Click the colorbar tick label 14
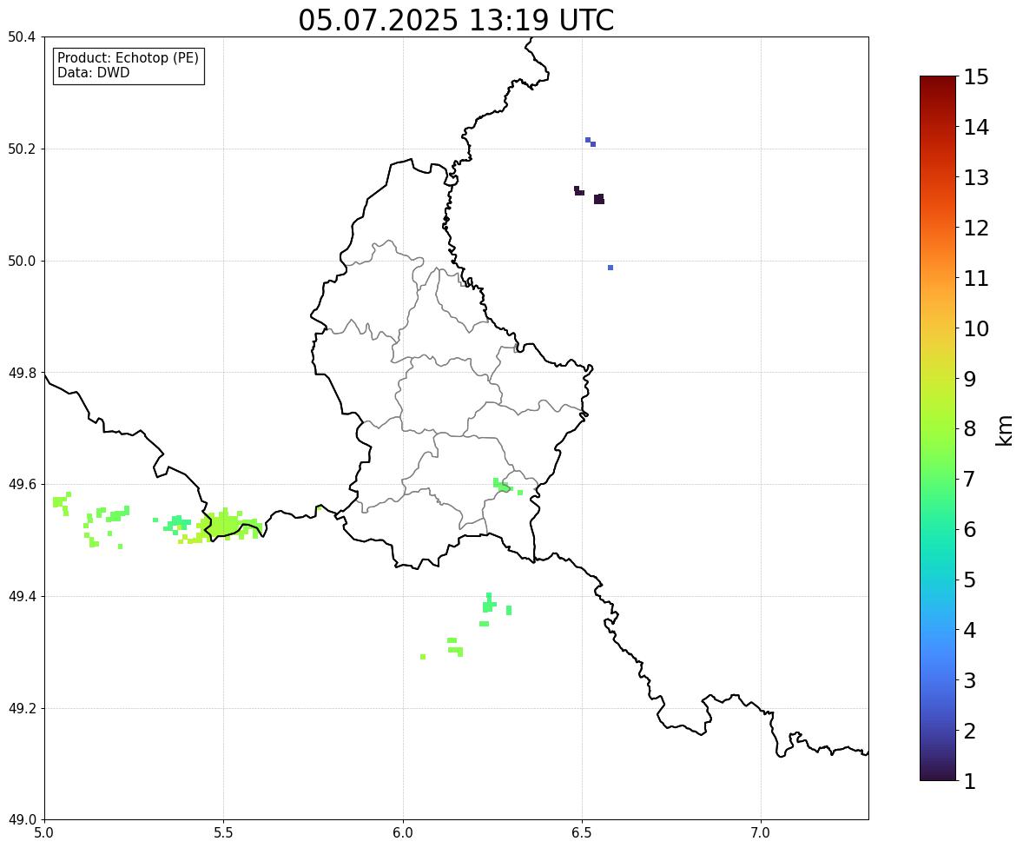1023x848 pixels. 976,128
